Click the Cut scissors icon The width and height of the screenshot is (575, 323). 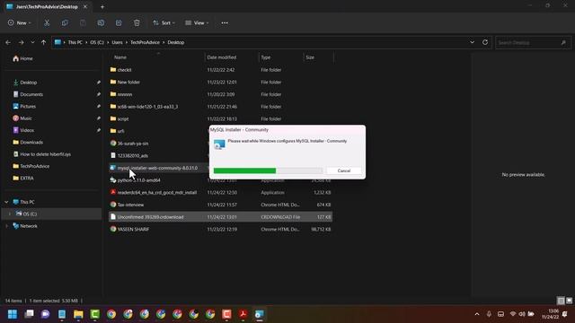tap(47, 22)
